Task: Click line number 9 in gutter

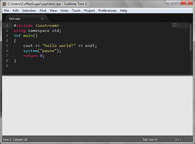Action: [x=7, y=66]
